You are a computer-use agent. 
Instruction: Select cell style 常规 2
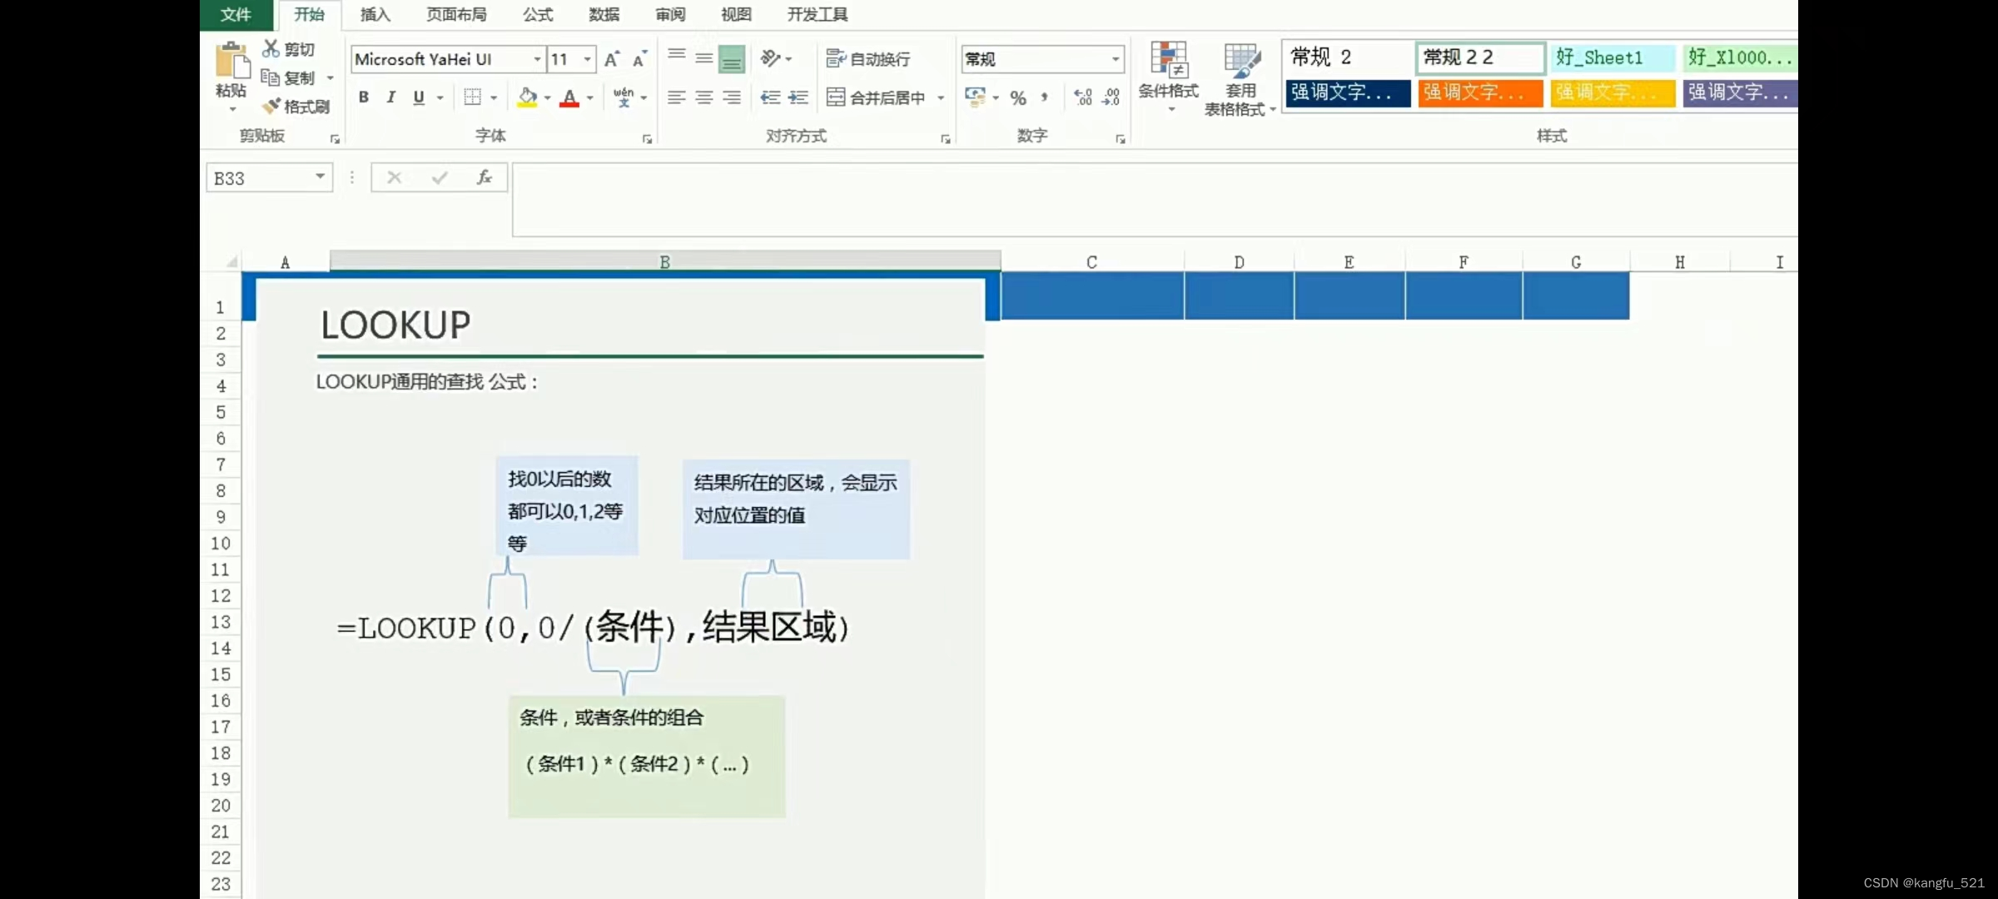tap(1348, 57)
